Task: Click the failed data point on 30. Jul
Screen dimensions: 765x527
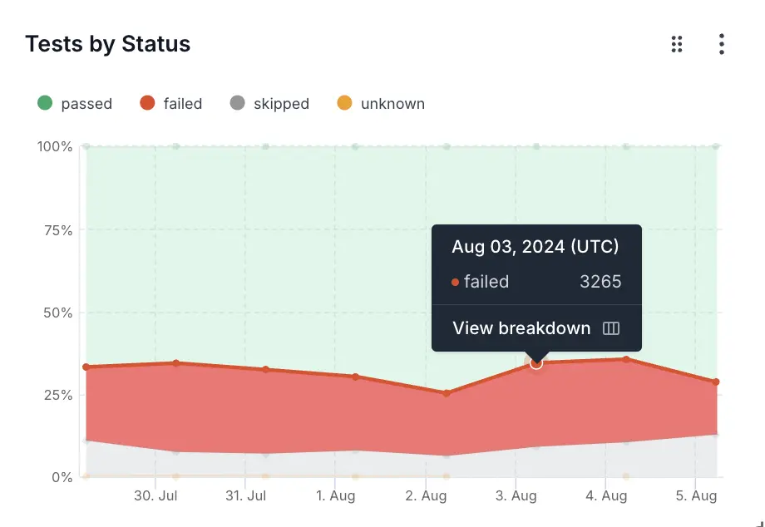Action: (176, 363)
